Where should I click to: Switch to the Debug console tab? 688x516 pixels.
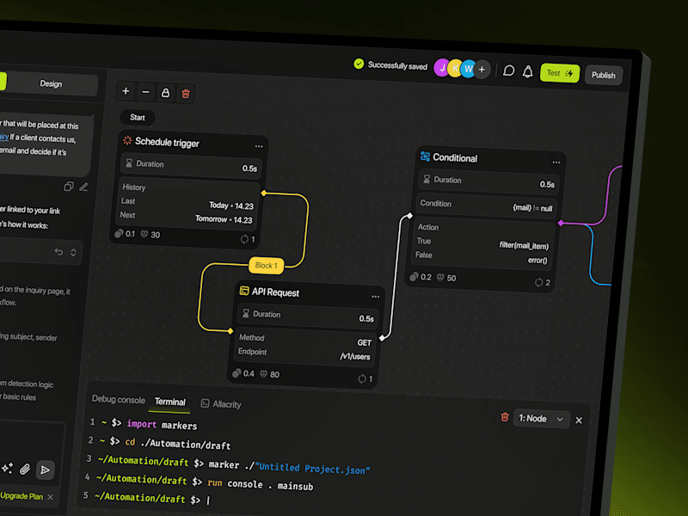119,400
